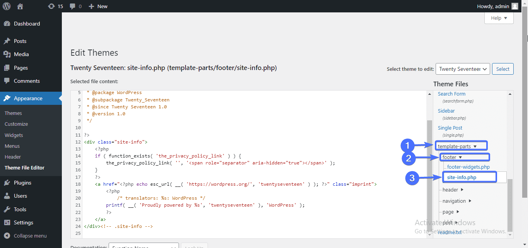The width and height of the screenshot is (528, 248).
Task: Open the Sidebar theme file
Action: 446,111
